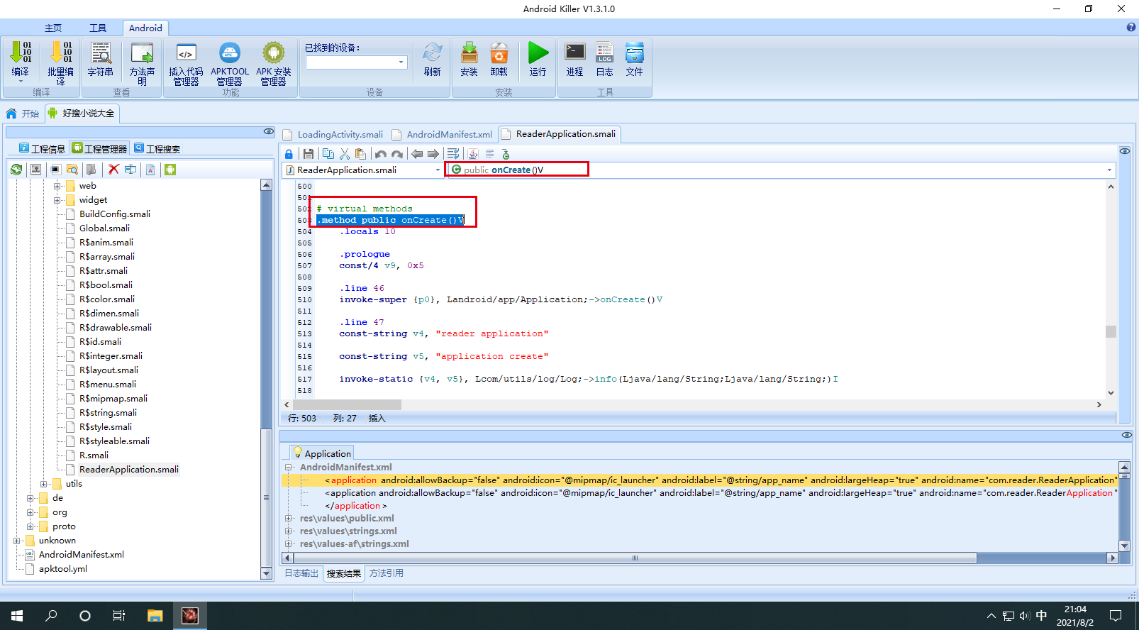Click the save disk icon in editor toolbar

click(x=308, y=154)
